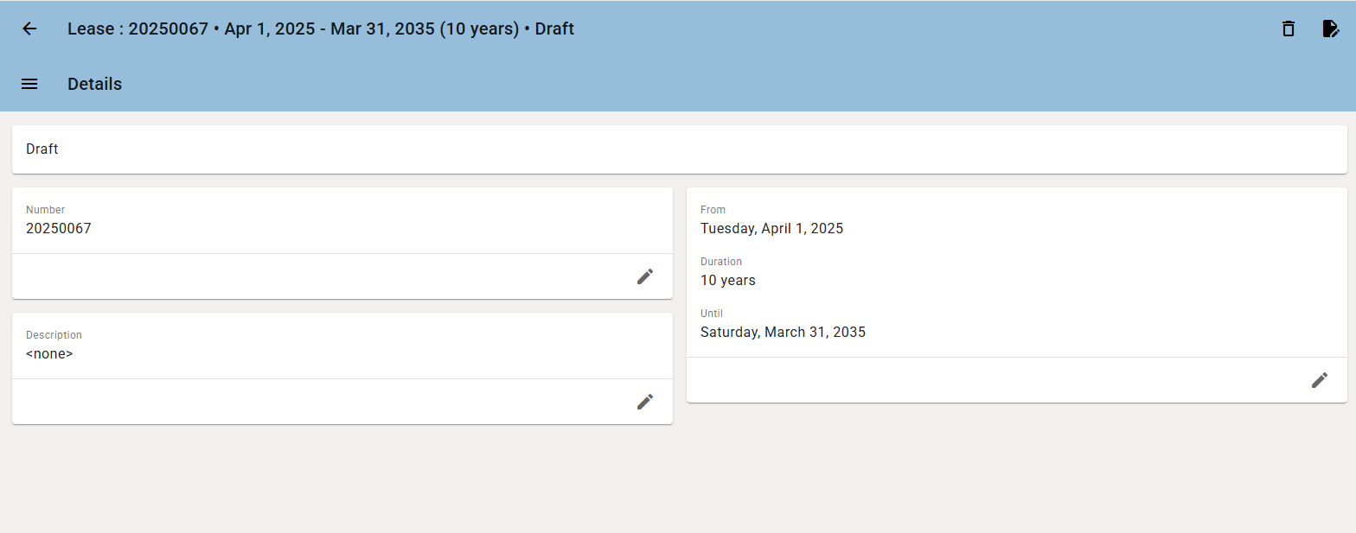Select the number value 20250067
The height and width of the screenshot is (533, 1356).
59,229
